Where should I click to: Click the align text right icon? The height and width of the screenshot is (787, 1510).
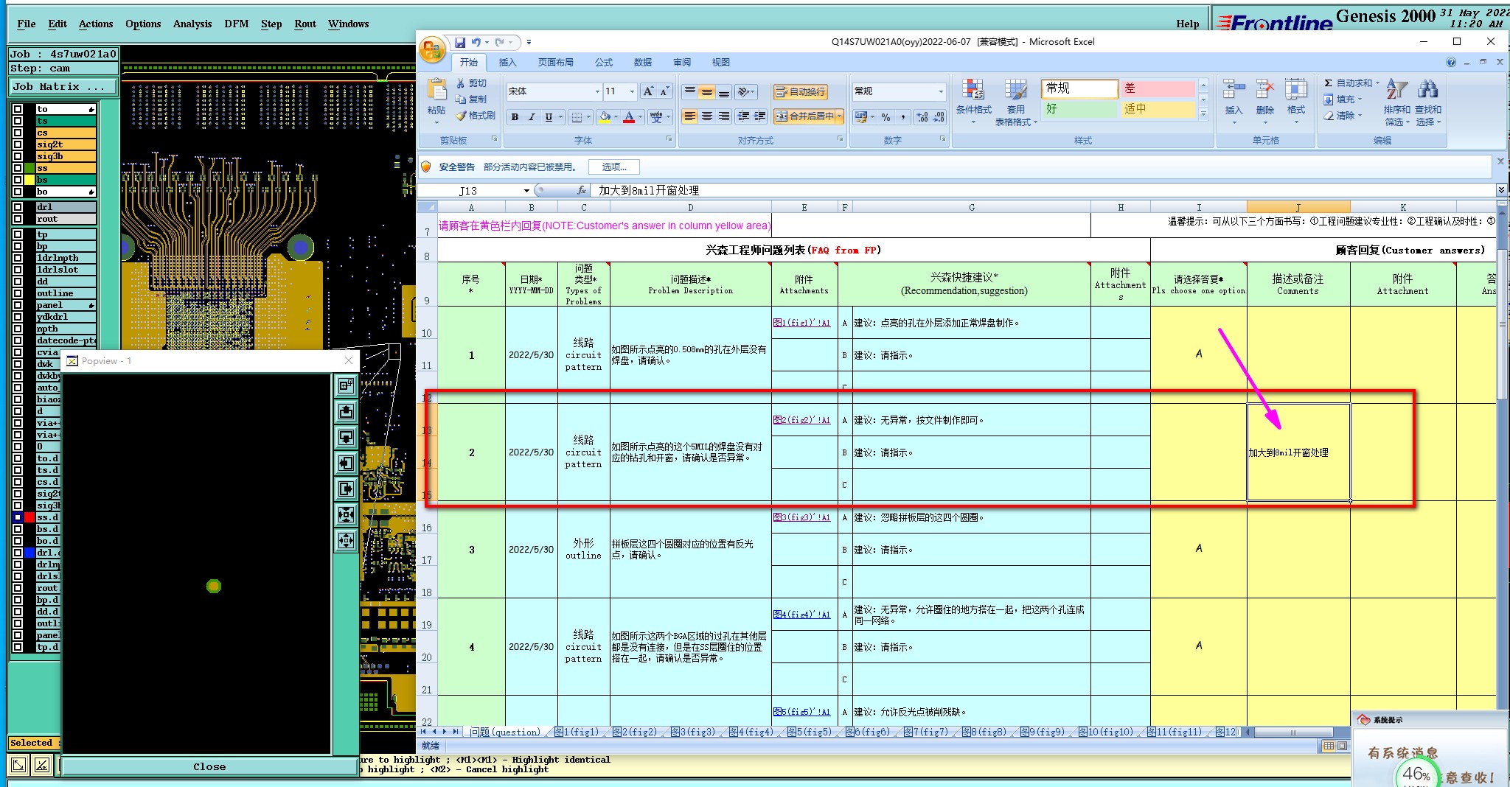(x=724, y=116)
